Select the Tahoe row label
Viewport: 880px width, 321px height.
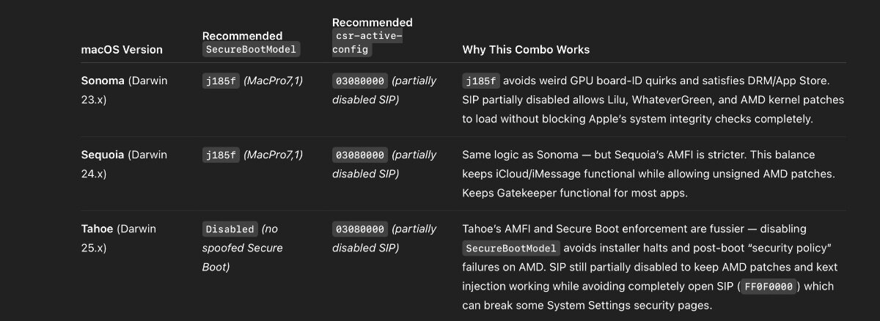(98, 229)
